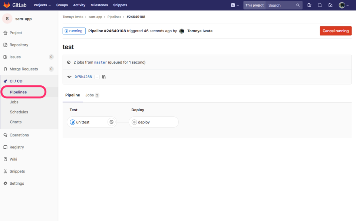Click the running unittest job status circle

pos(73,122)
